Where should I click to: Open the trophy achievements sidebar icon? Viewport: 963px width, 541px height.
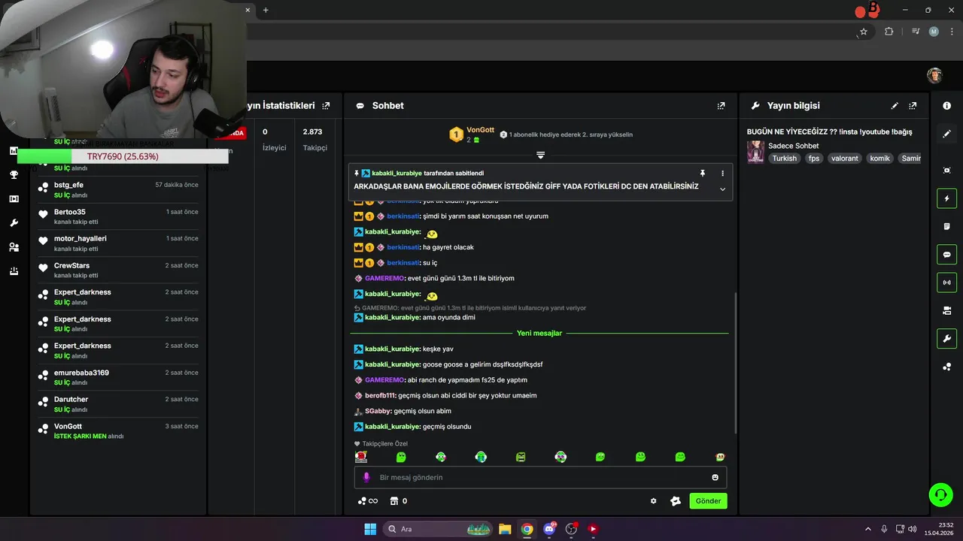[x=14, y=175]
